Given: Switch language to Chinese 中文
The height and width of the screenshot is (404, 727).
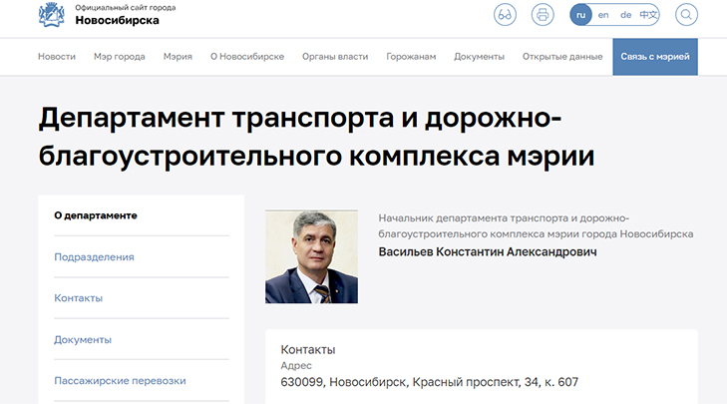Looking at the screenshot, I should tap(648, 15).
